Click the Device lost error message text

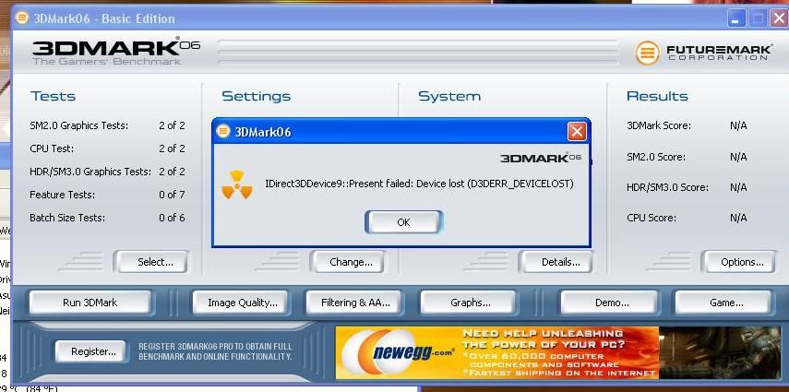[x=419, y=184]
